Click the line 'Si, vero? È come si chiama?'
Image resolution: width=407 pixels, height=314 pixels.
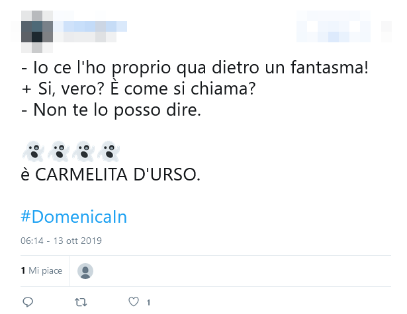pos(138,89)
